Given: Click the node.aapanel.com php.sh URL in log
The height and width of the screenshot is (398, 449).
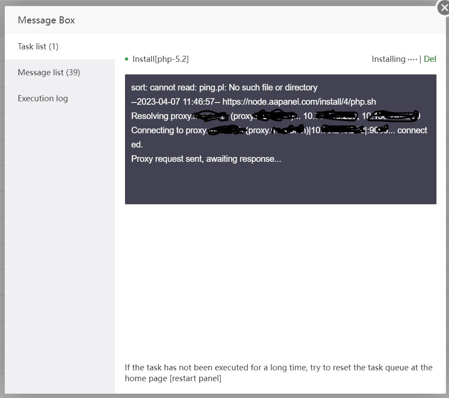Looking at the screenshot, I should (299, 102).
